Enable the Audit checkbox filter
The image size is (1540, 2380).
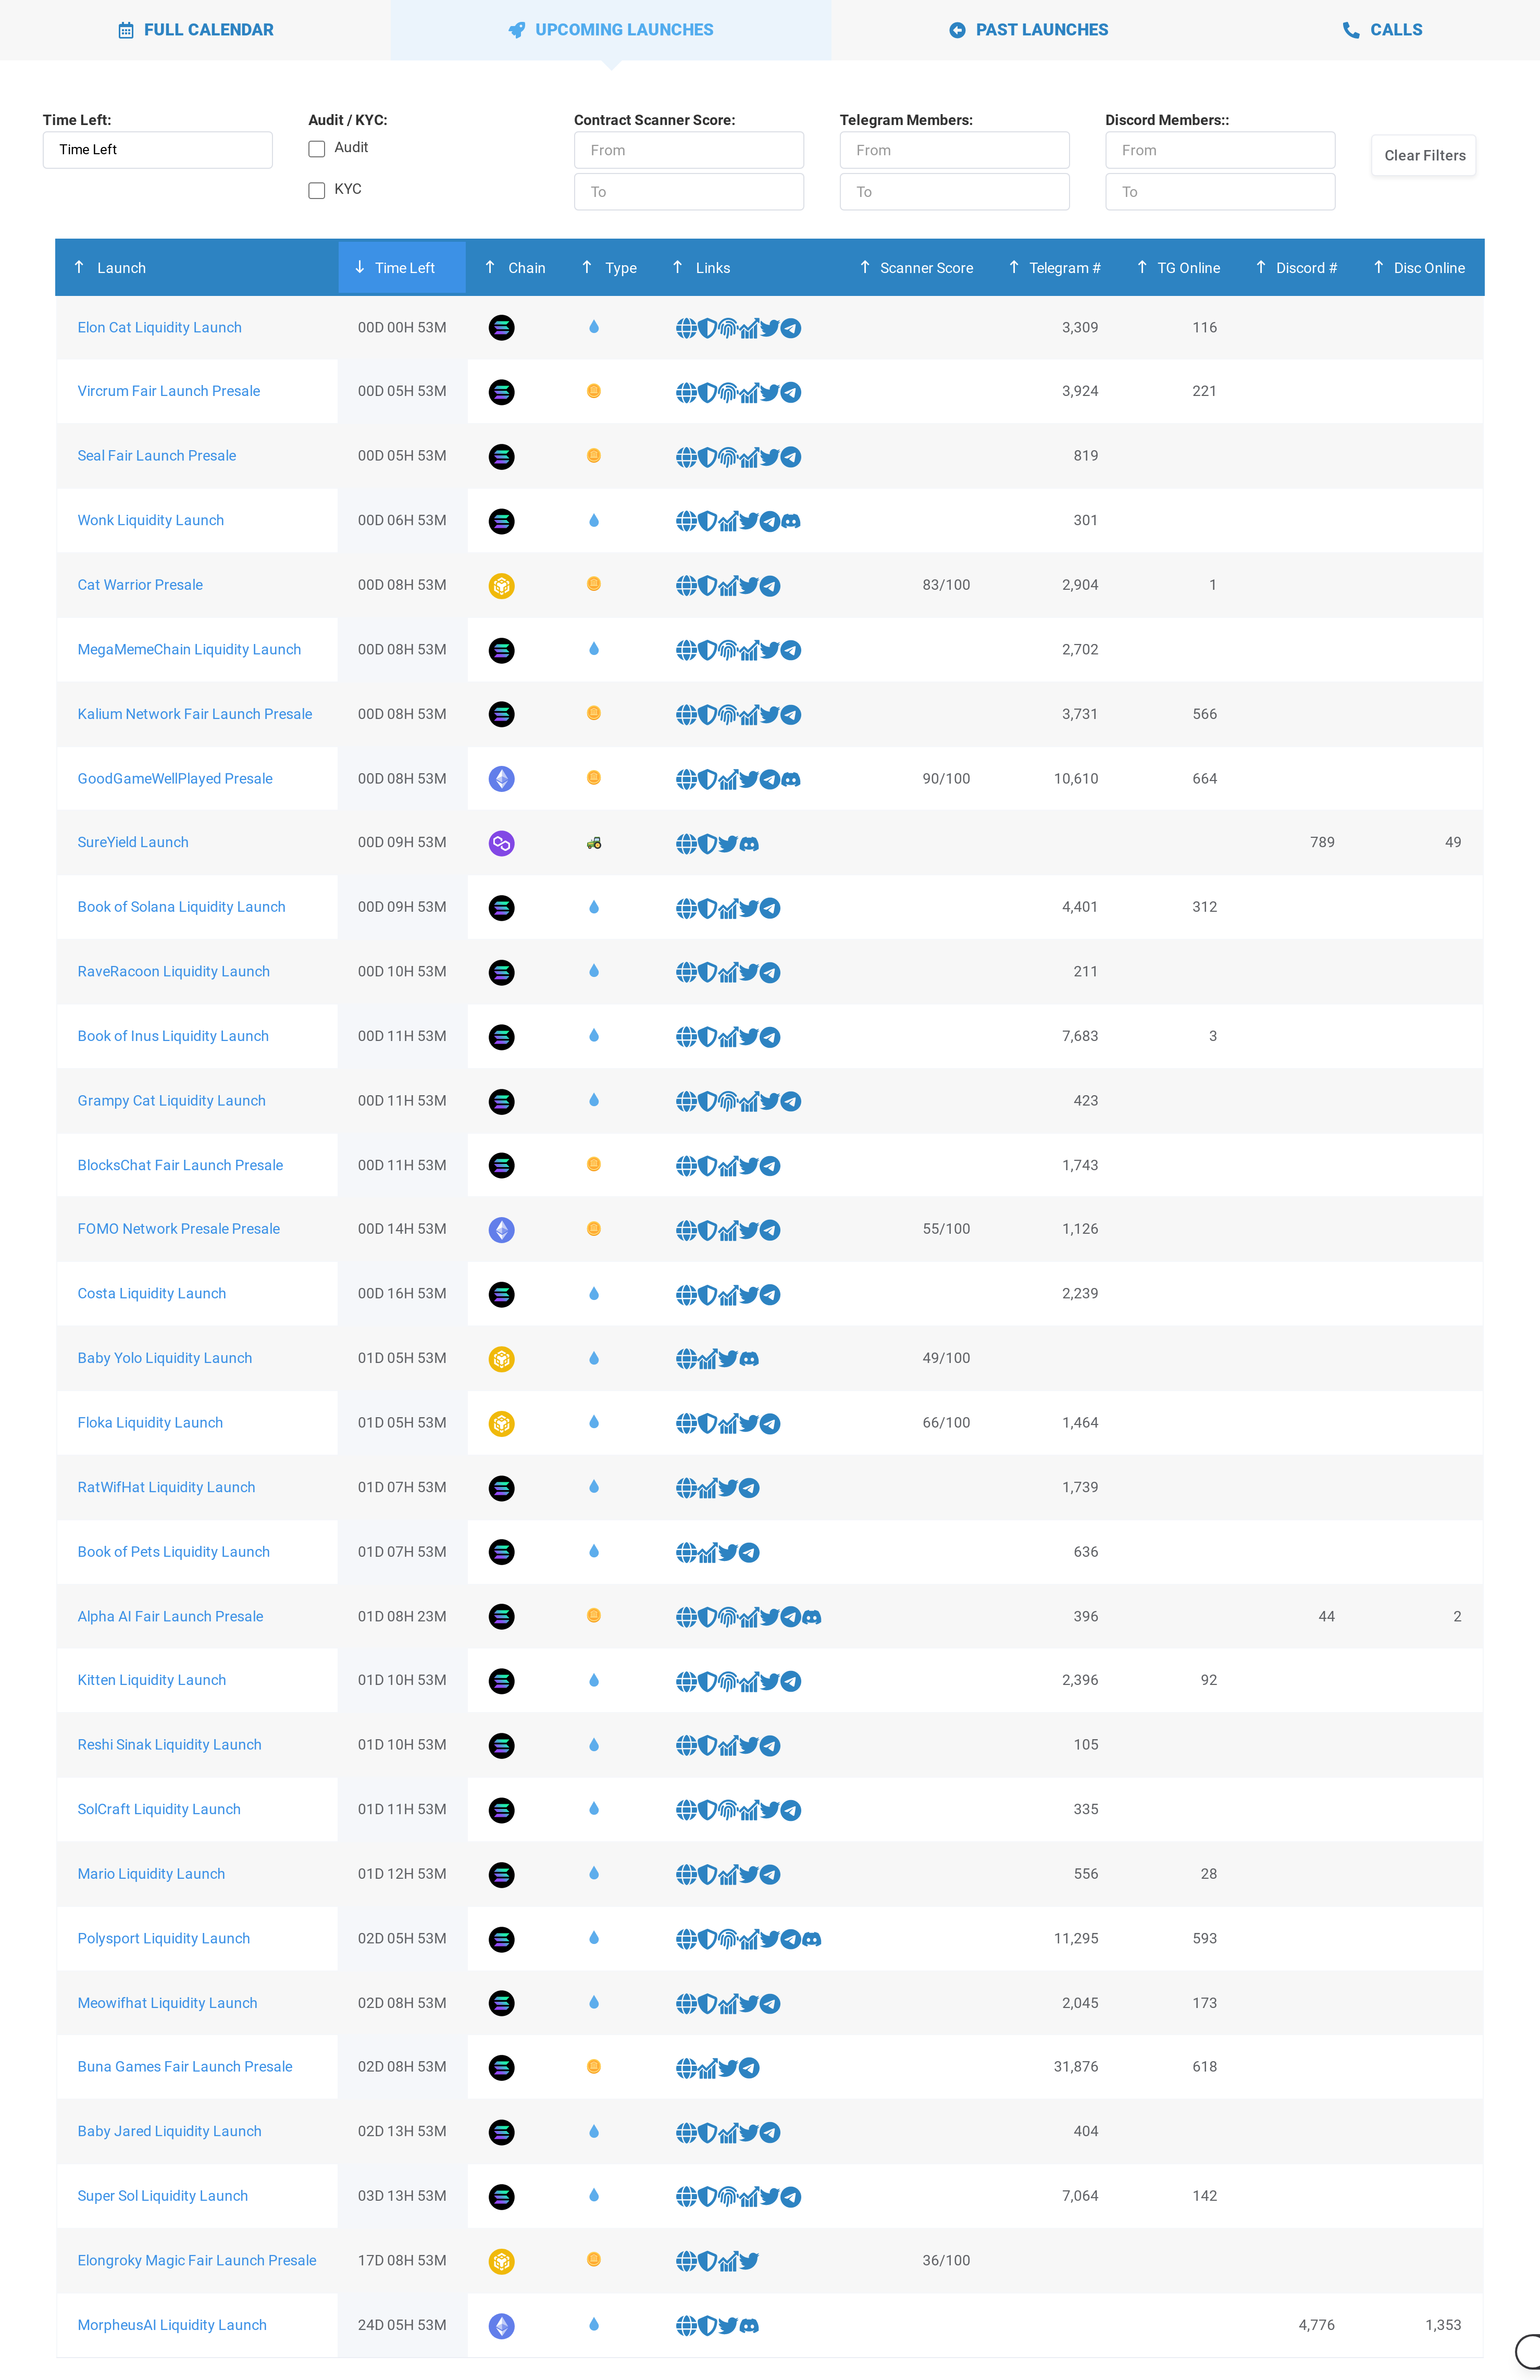[x=317, y=149]
